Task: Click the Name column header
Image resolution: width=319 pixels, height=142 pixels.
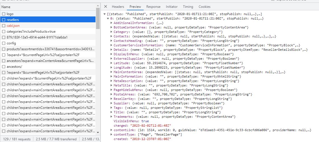Action: [x=6, y=7]
